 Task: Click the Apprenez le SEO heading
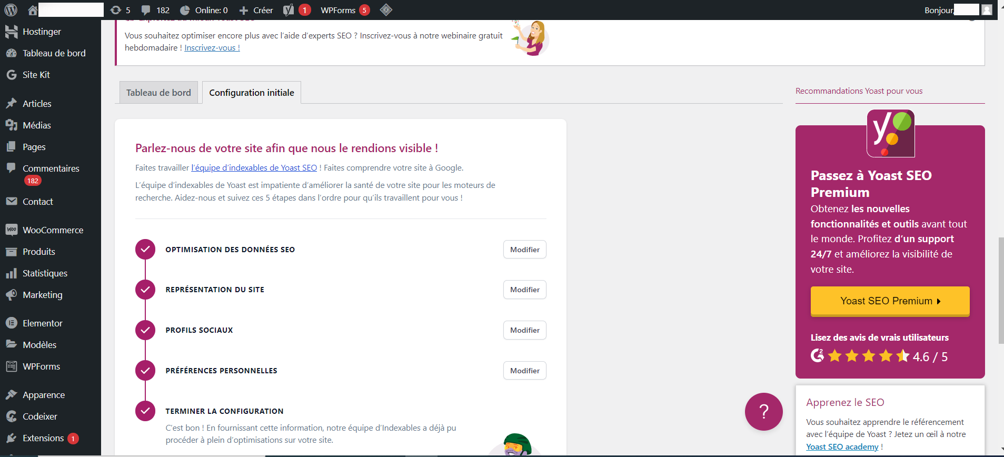(845, 402)
